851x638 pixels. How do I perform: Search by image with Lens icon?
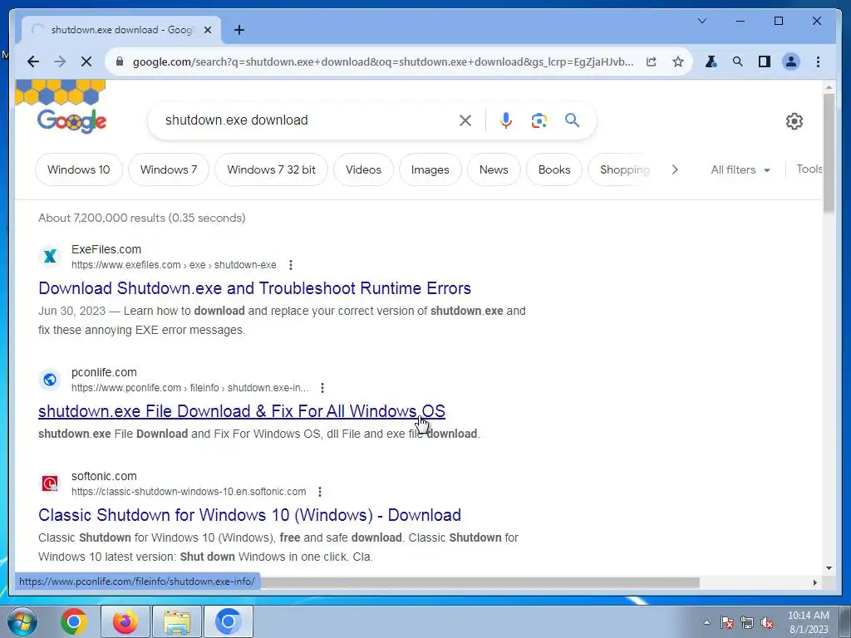(x=539, y=120)
